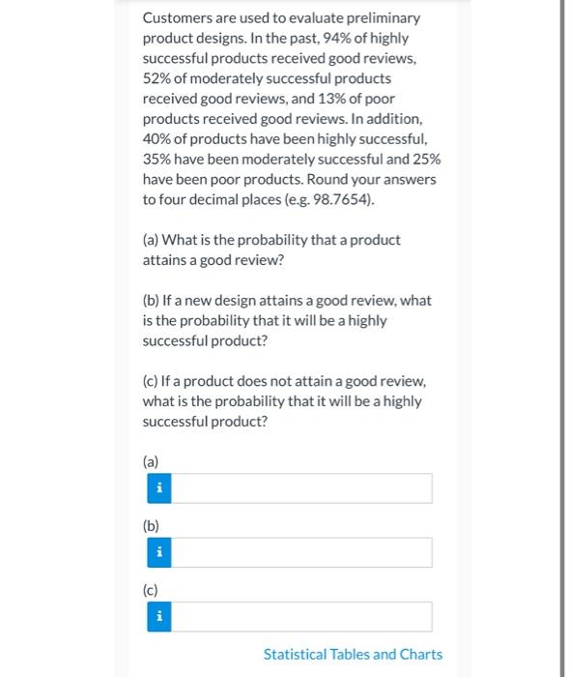Click the '52% of moderately successful products' line

pos(267,78)
